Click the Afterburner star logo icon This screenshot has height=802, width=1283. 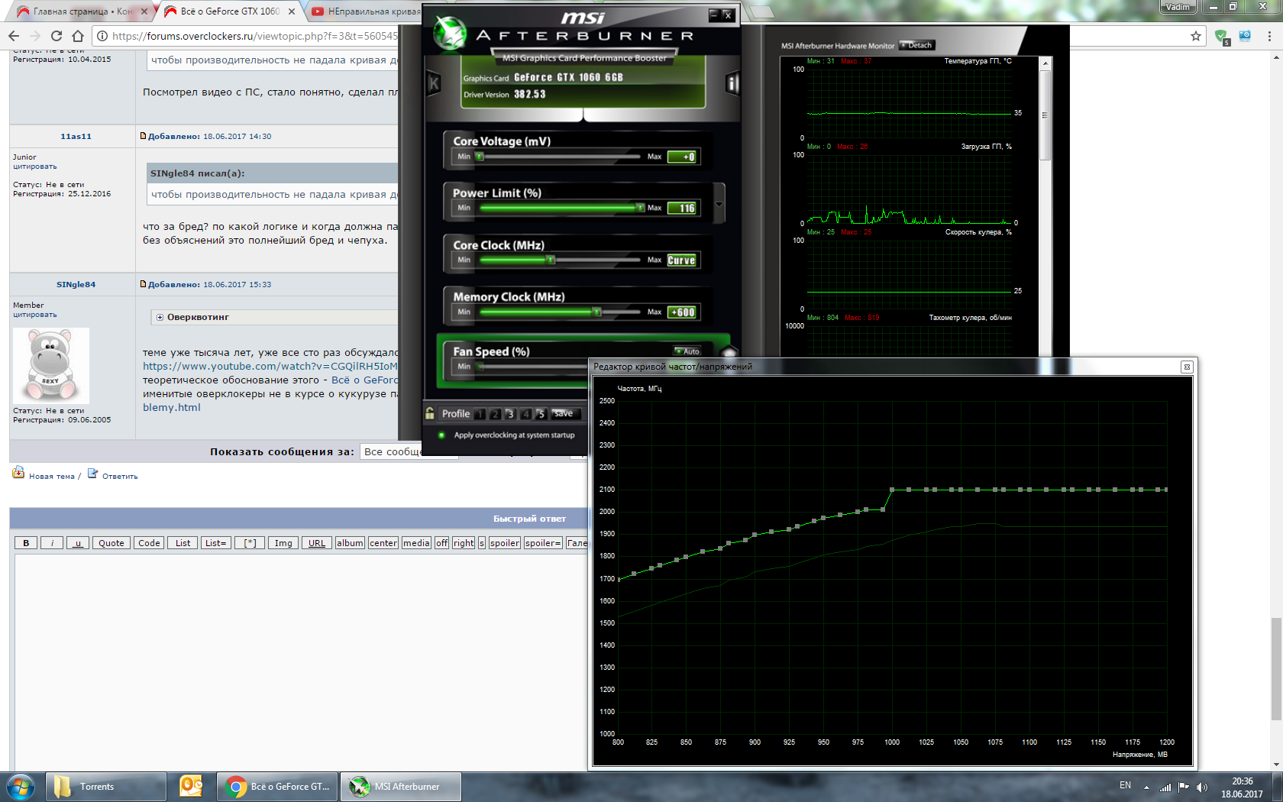[450, 33]
